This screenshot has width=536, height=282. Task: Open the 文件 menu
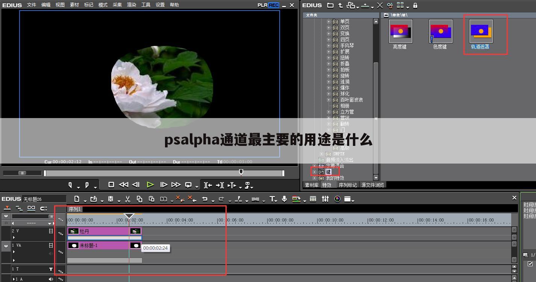coord(32,5)
